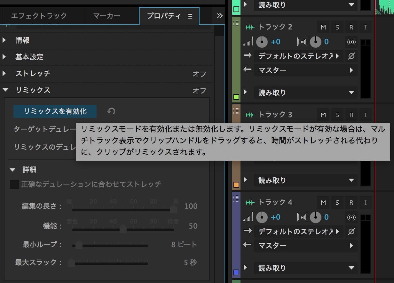
Task: Click the reset icon beside リミックスを有効化
Action: coord(111,111)
